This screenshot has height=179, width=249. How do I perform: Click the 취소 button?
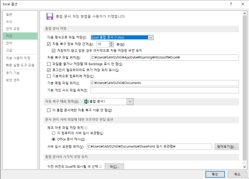tap(237, 174)
